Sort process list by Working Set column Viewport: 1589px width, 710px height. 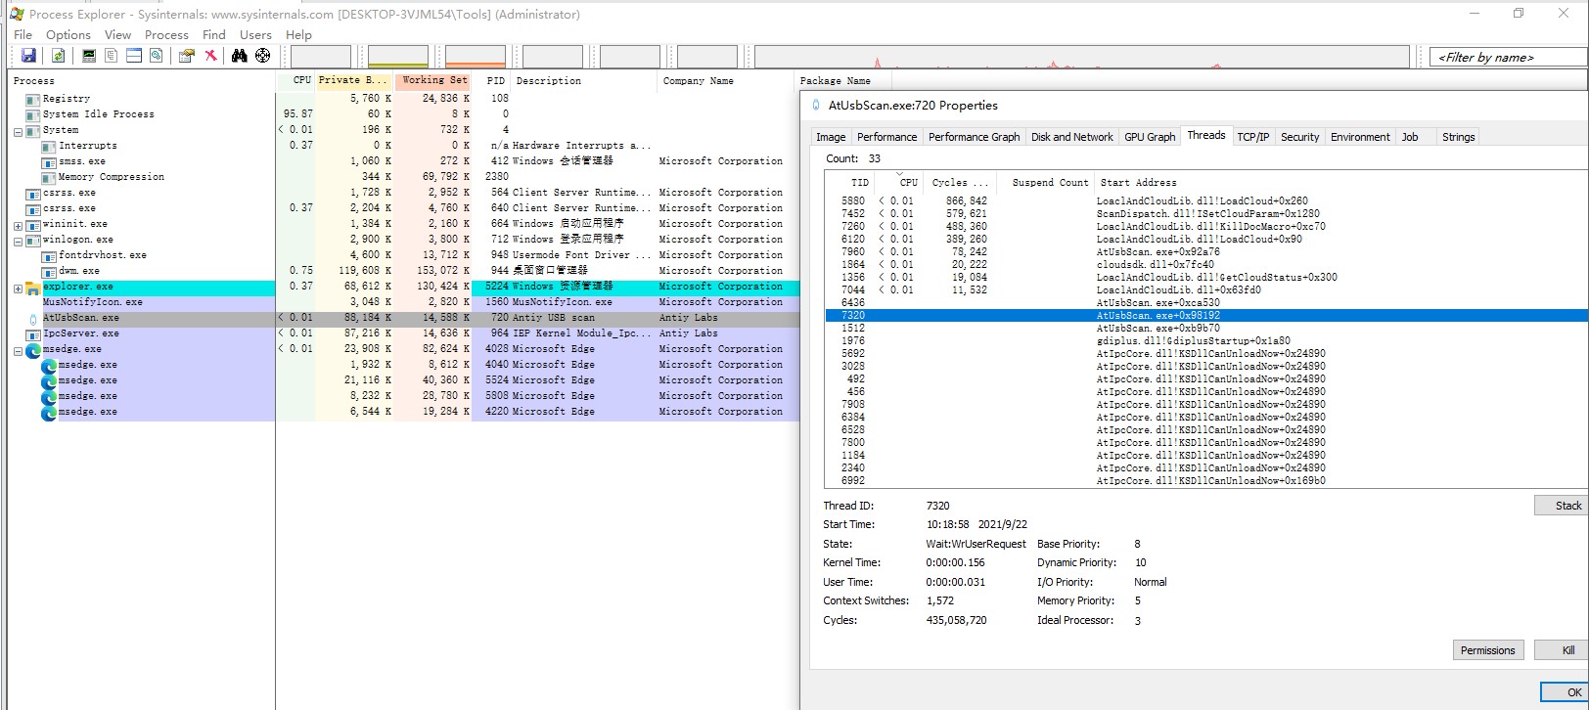coord(433,80)
